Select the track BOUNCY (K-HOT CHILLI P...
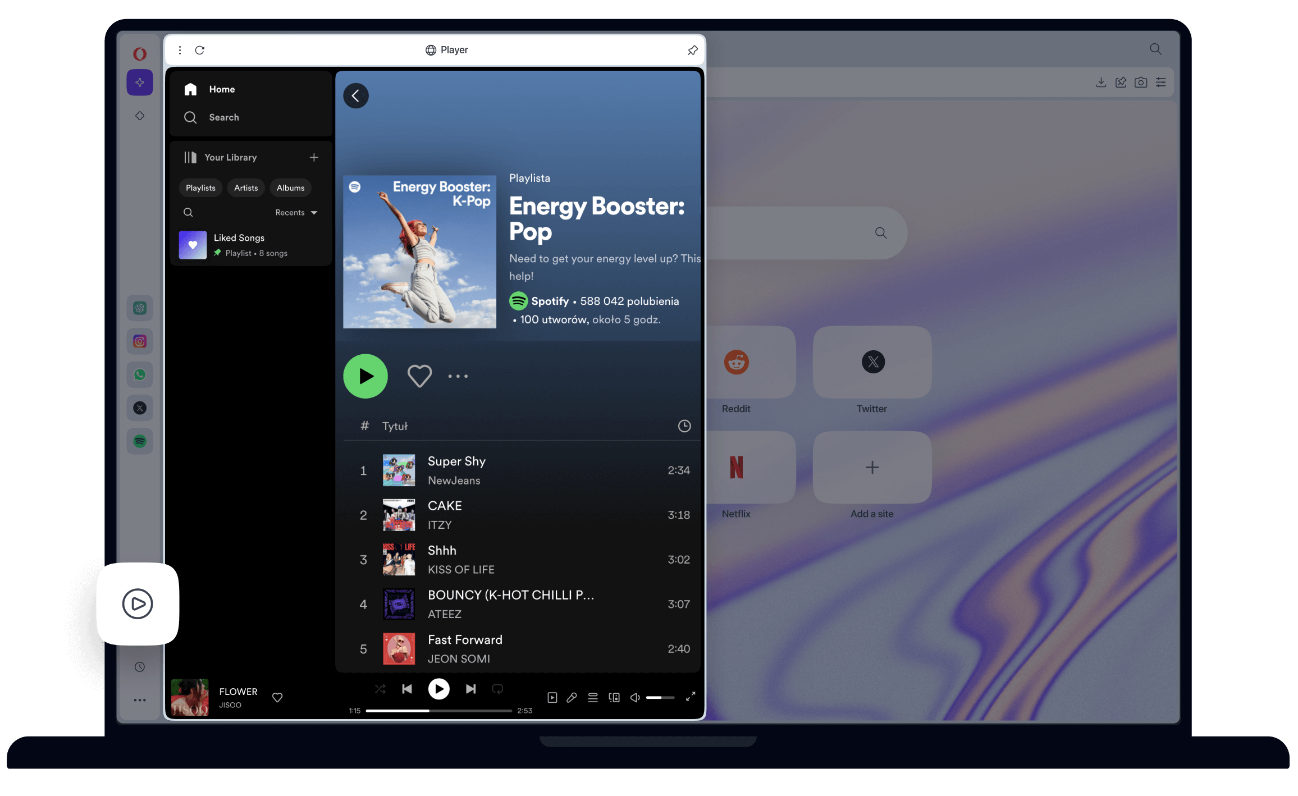This screenshot has width=1298, height=796. 511,595
